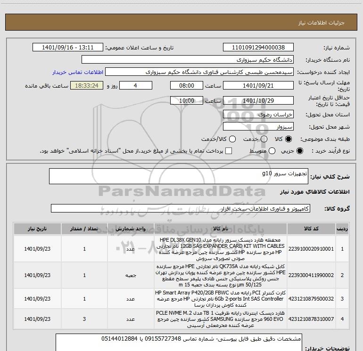363x351 pixels.
Task: Click the price validity date 1401/10/29
Action: (258, 100)
